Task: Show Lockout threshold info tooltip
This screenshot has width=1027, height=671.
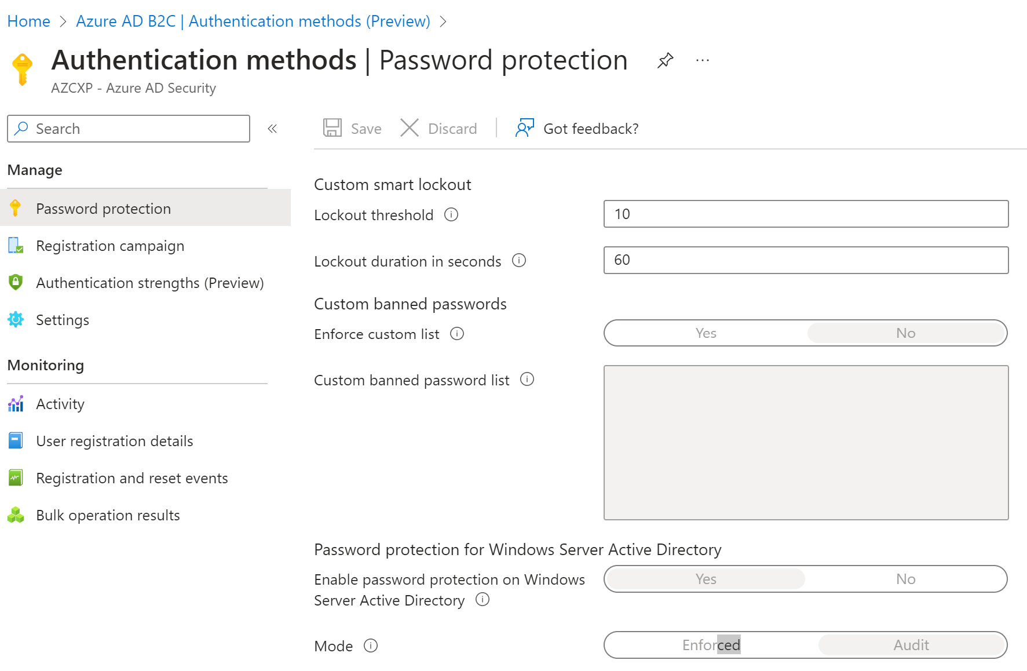Action: [x=451, y=214]
